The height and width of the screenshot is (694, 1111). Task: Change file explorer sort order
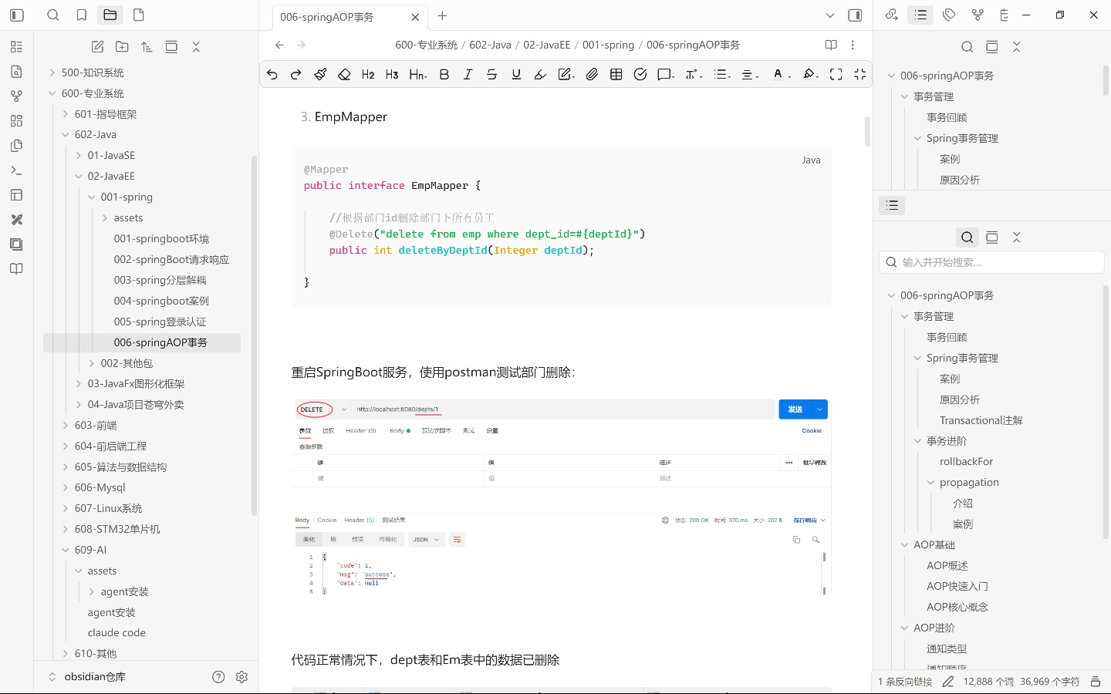[x=147, y=47]
